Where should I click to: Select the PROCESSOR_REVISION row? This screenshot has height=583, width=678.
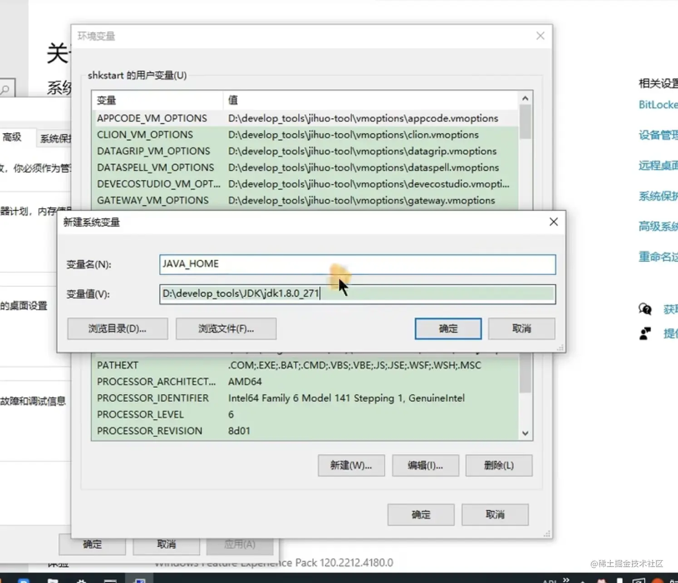pos(305,431)
